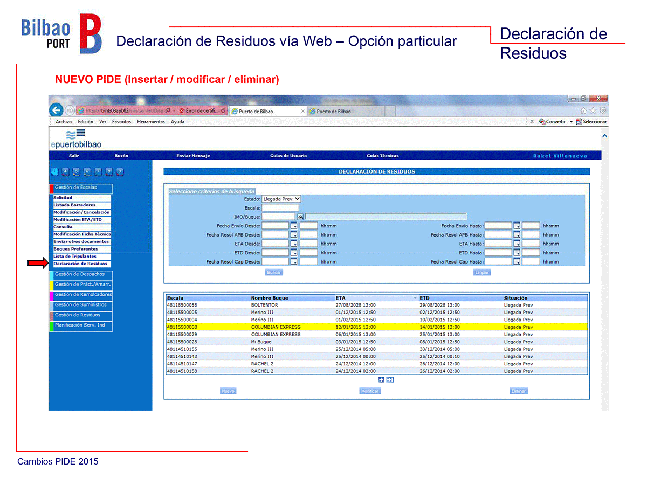
Task: Open calendar for ETA Hasta
Action: [517, 244]
